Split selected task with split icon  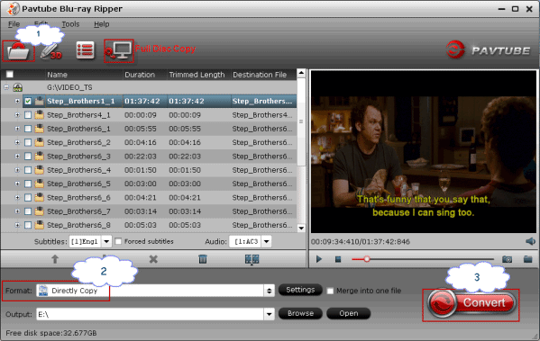[252, 259]
